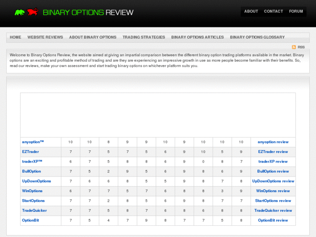This screenshot has width=316, height=237.
Task: Read the TradeQuicker review
Action: [x=273, y=210]
